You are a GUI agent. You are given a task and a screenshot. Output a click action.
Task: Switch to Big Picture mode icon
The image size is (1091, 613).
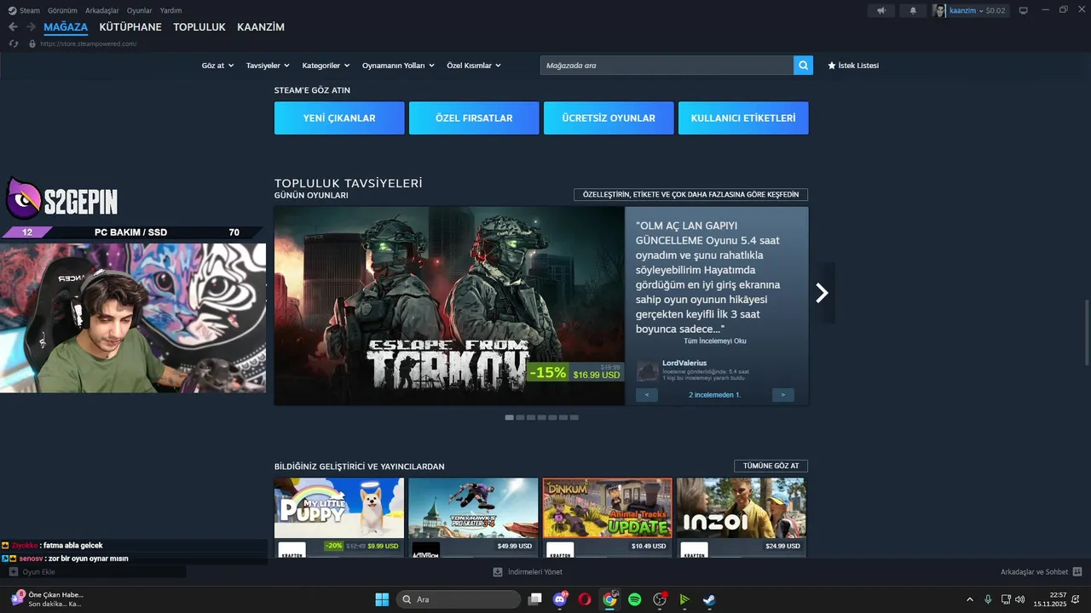[1024, 10]
